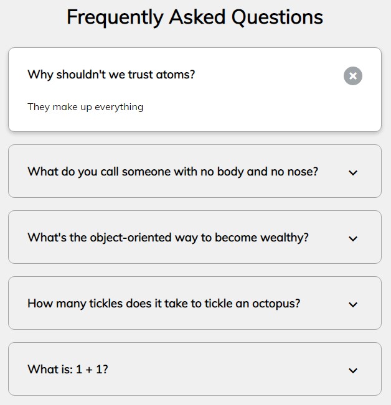Click the chevron beside the object-oriented wealthy question
391x405 pixels.
(x=353, y=238)
